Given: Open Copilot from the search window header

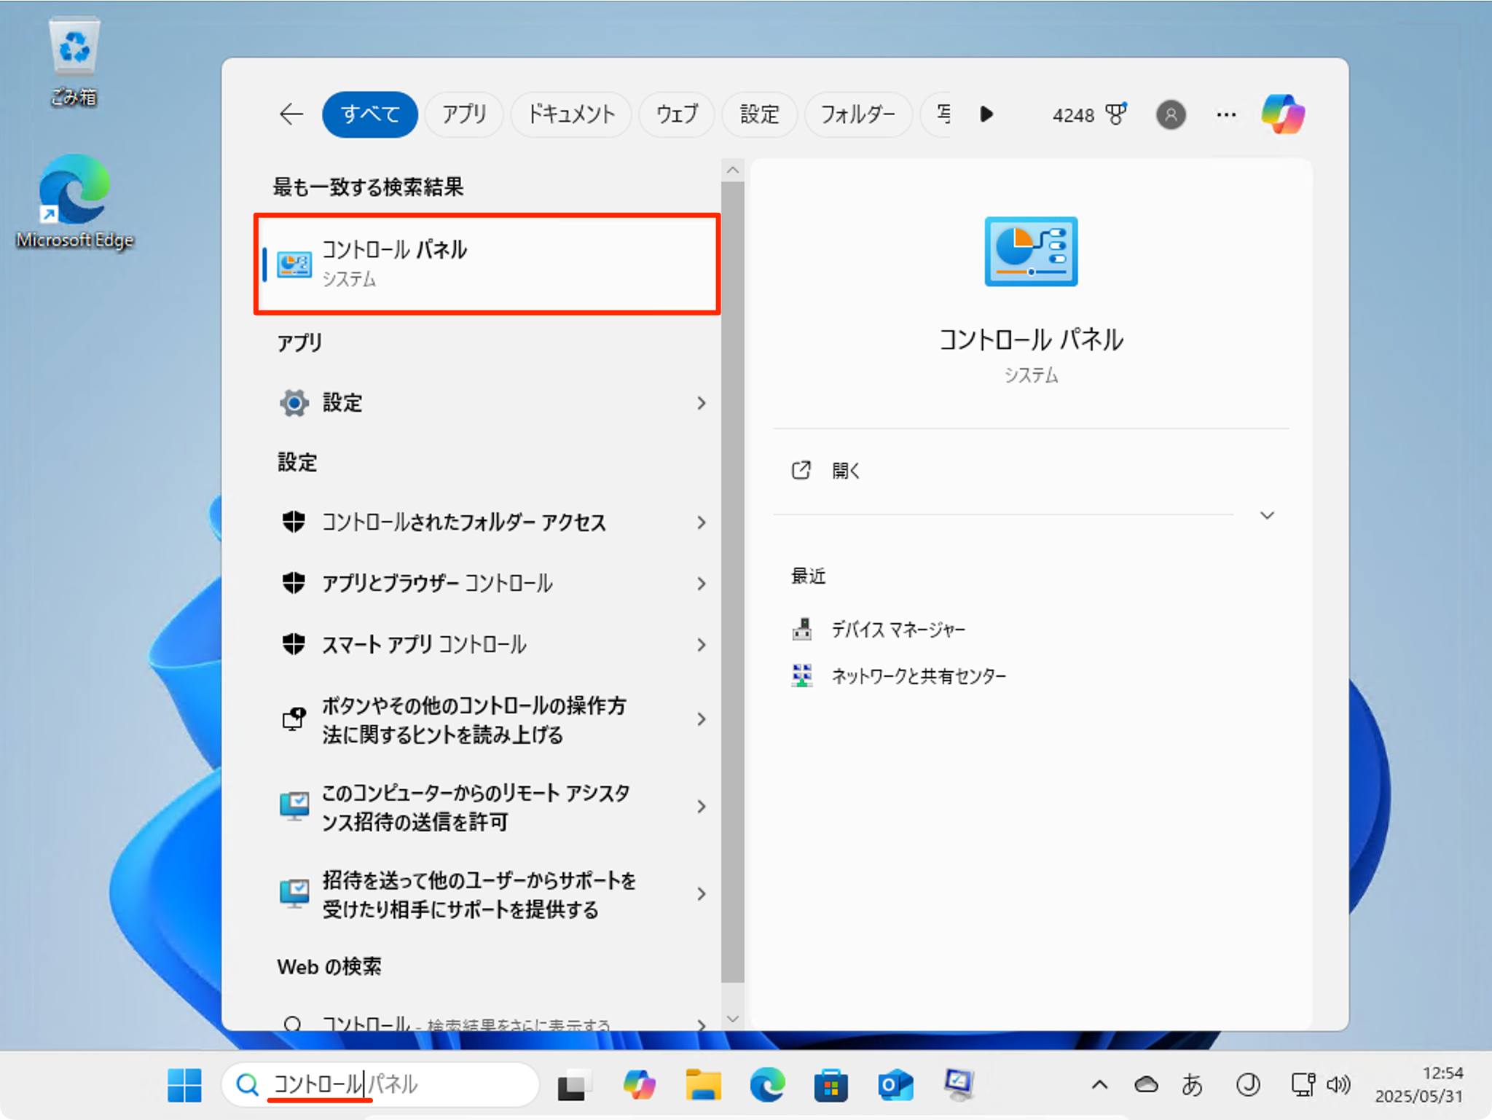Looking at the screenshot, I should (x=1283, y=114).
